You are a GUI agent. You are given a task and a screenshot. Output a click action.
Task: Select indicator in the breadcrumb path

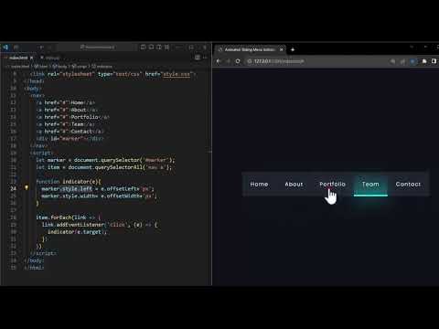point(102,66)
